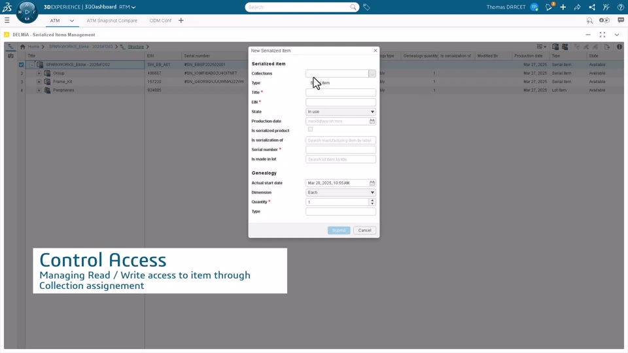Image resolution: width=628 pixels, height=353 pixels.
Task: Open the tag icon beside search
Action: tap(366, 7)
